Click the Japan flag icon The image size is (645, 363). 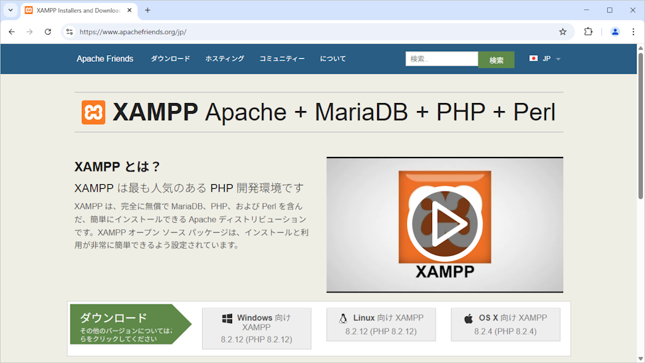click(x=533, y=59)
